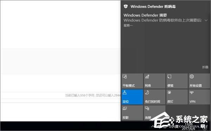This screenshot has width=211, height=131.
Task: Open the VPN quick action tile
Action: pyautogui.click(x=199, y=97)
